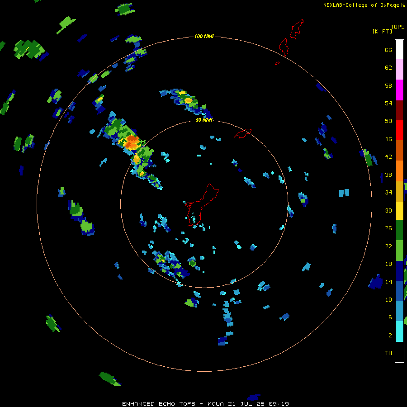Image resolution: width=407 pixels, height=407 pixels.
Task: Click the black TH swatch at the bottom of the legend
Action: click(x=399, y=352)
